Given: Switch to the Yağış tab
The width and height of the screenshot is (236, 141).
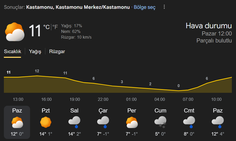Looking at the screenshot, I should pyautogui.click(x=35, y=51).
